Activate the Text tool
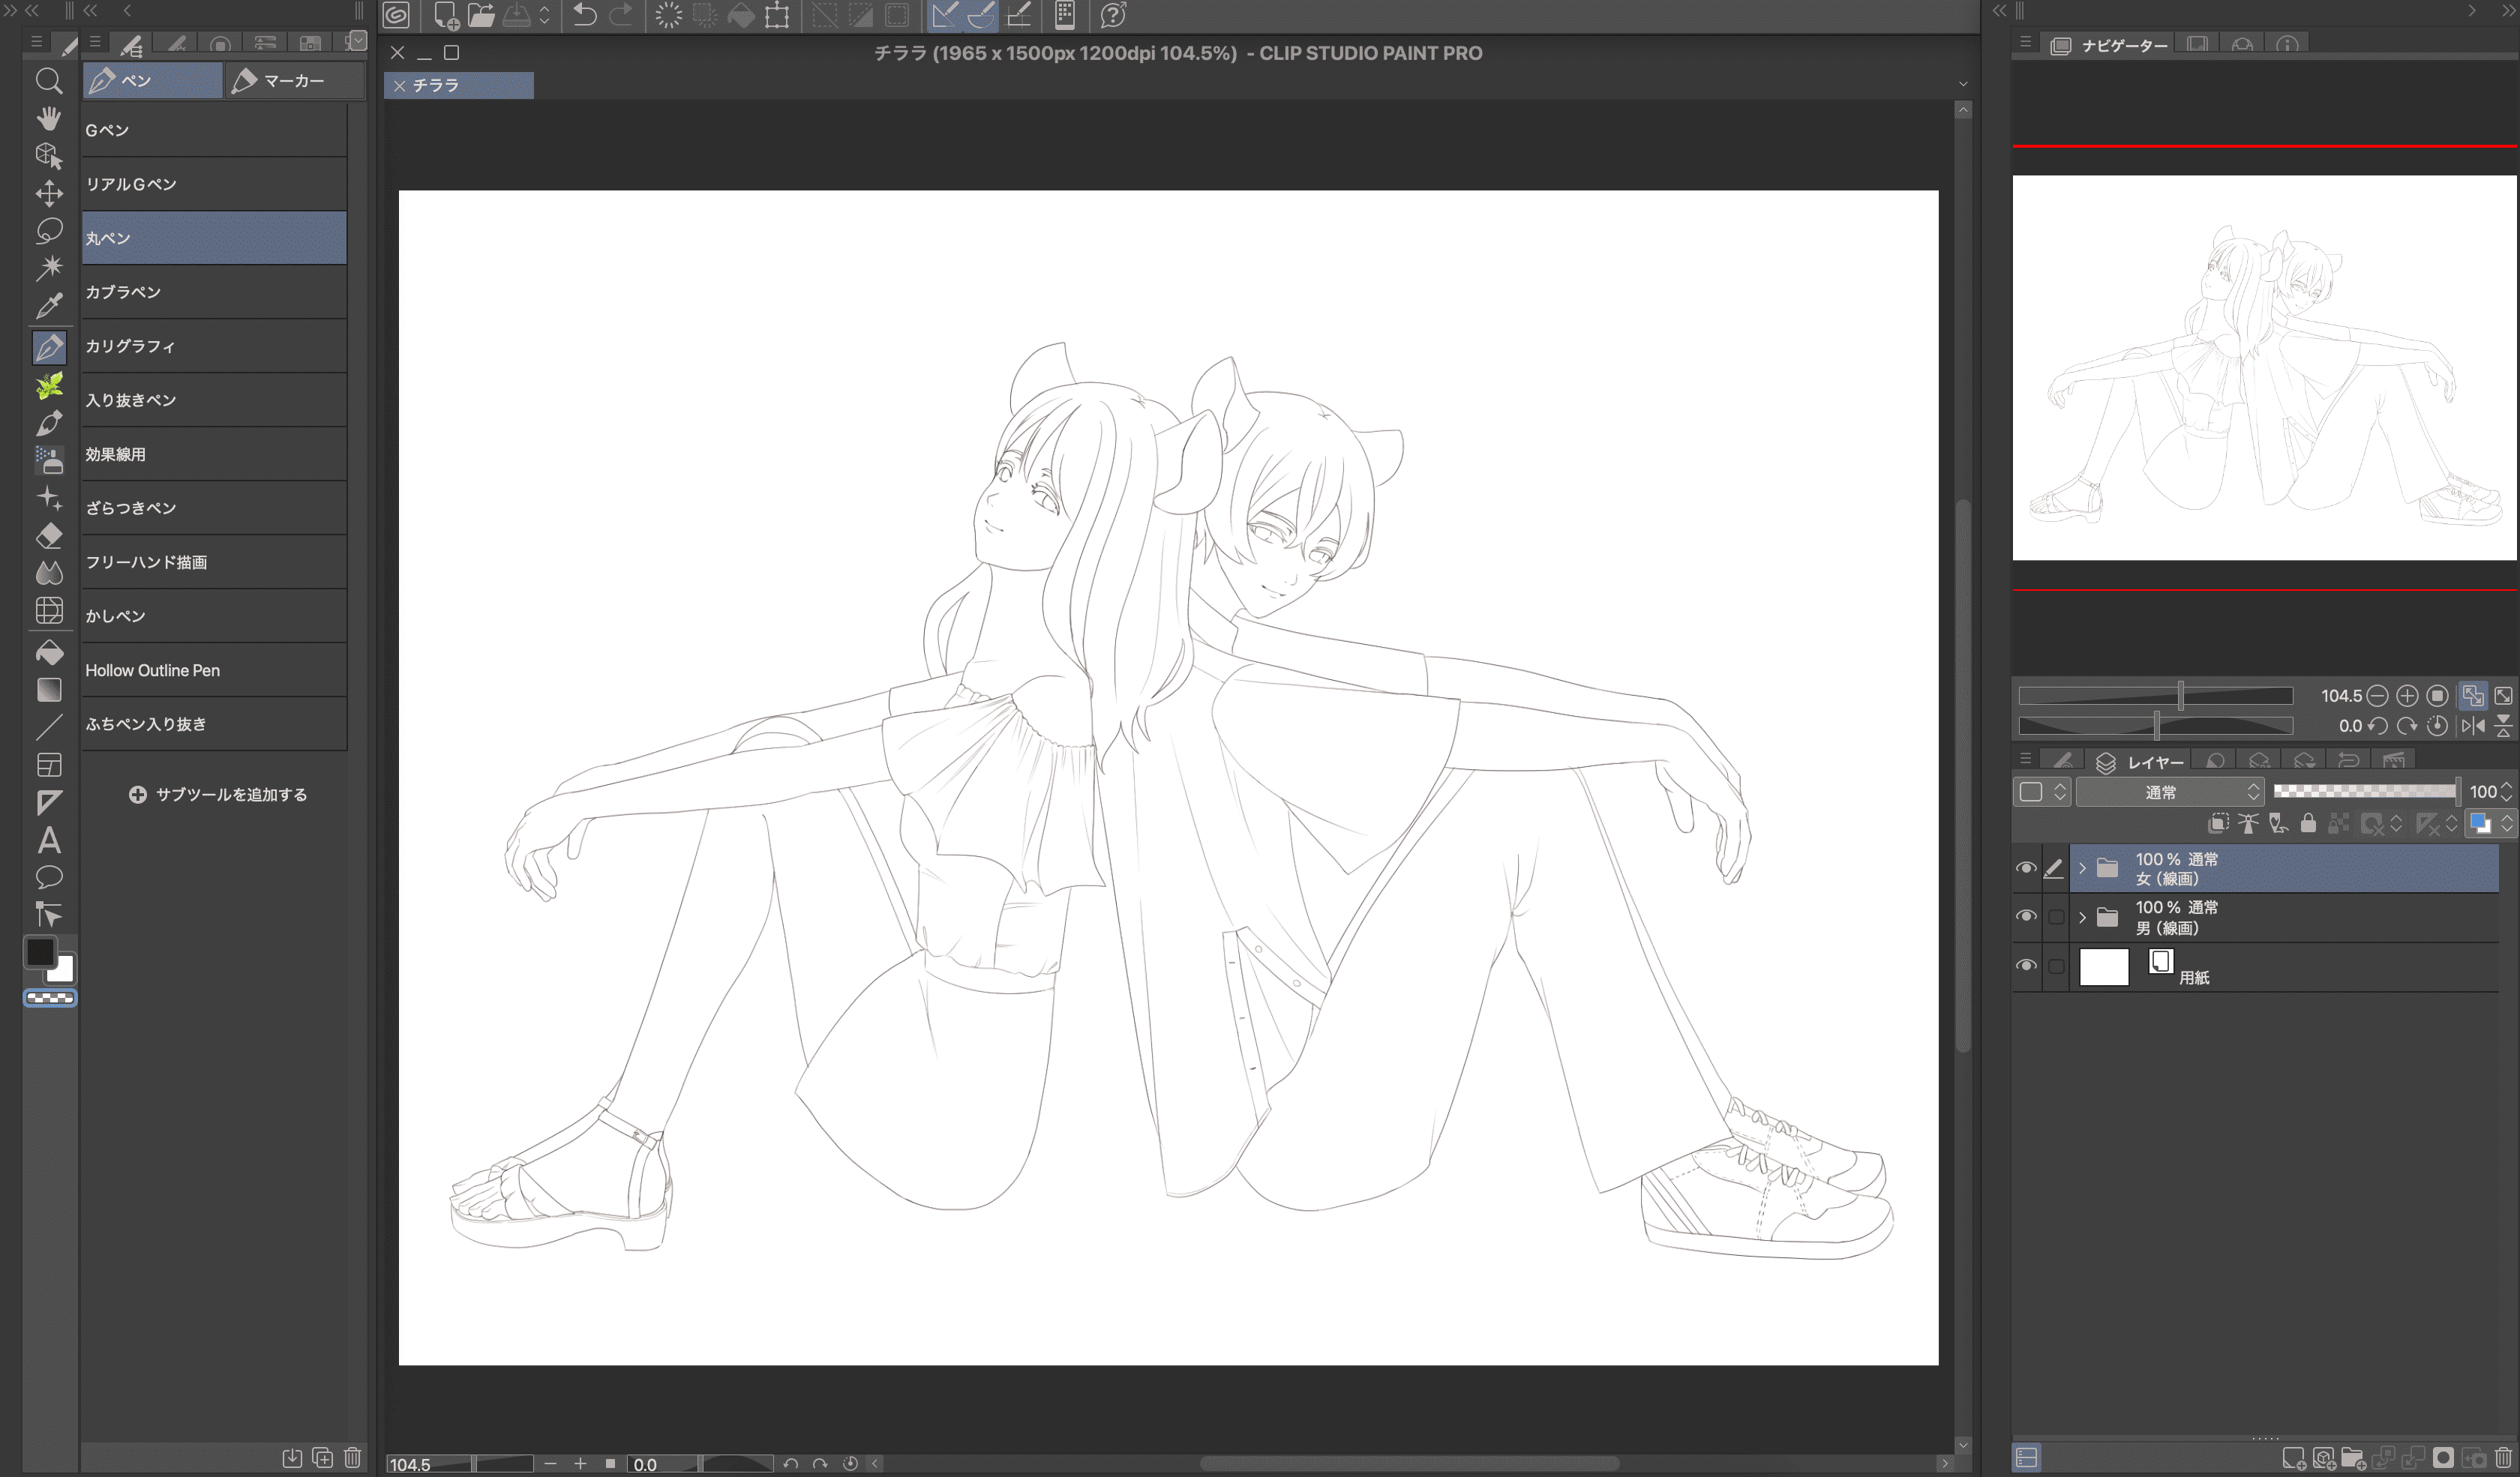 [48, 840]
